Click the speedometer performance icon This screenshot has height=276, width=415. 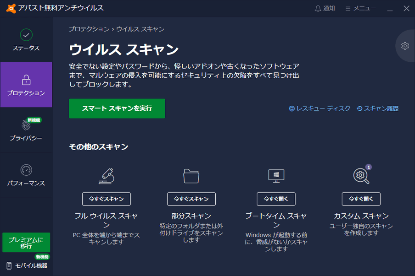26,170
